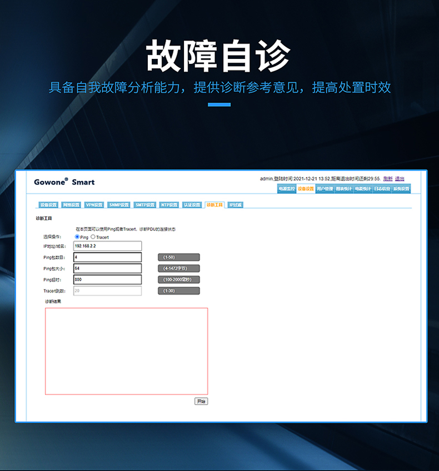Open the 电源监控 top navigation tab

point(287,189)
